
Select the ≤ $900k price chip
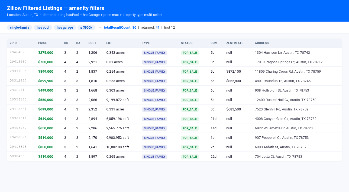pyautogui.click(x=86, y=28)
